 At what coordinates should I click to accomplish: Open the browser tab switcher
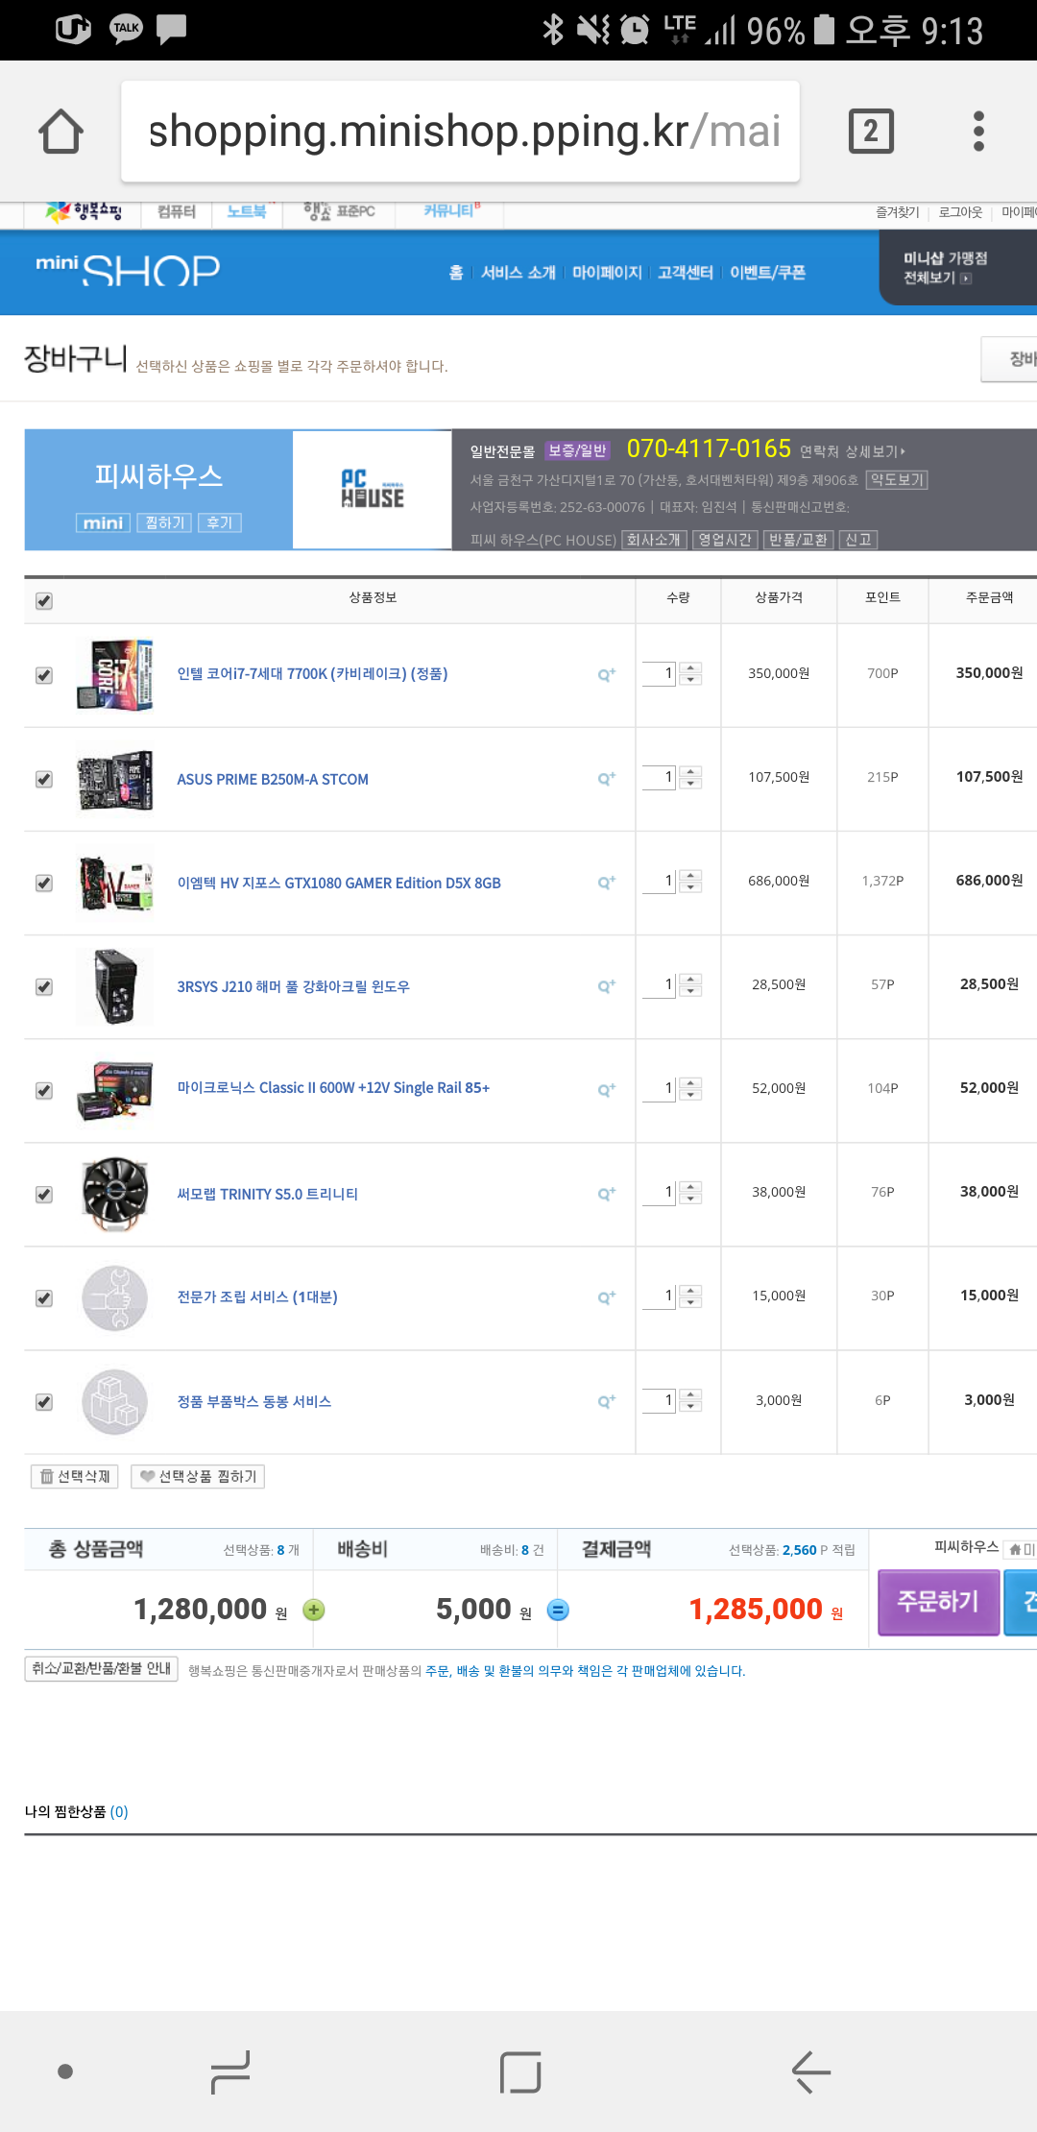click(x=871, y=132)
